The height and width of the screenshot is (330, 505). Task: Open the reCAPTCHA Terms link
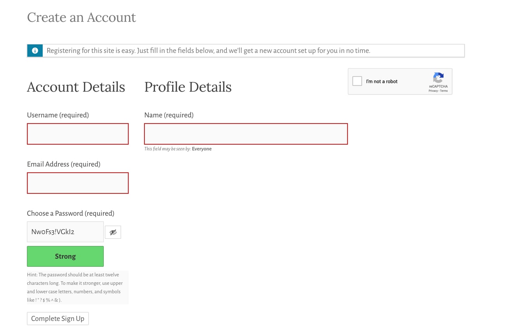click(x=444, y=91)
